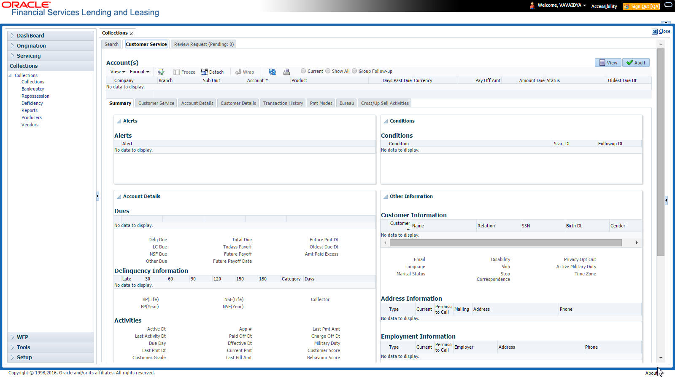Switch to the Search tab
Viewport: 675px width, 379px height.
111,44
